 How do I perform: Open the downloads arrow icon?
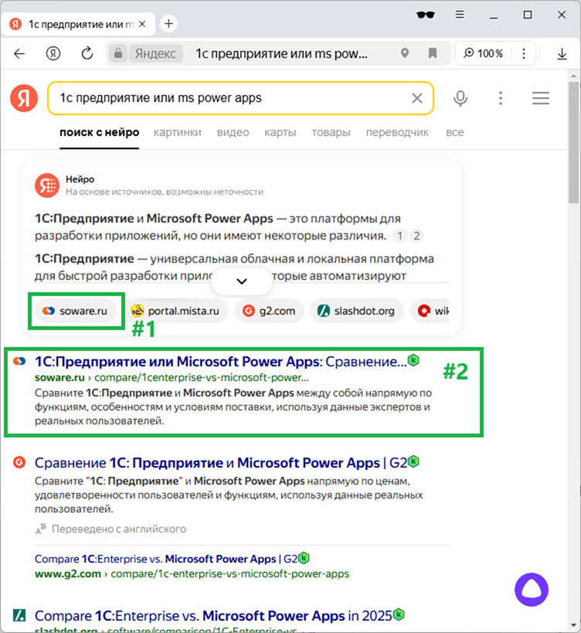(x=562, y=53)
